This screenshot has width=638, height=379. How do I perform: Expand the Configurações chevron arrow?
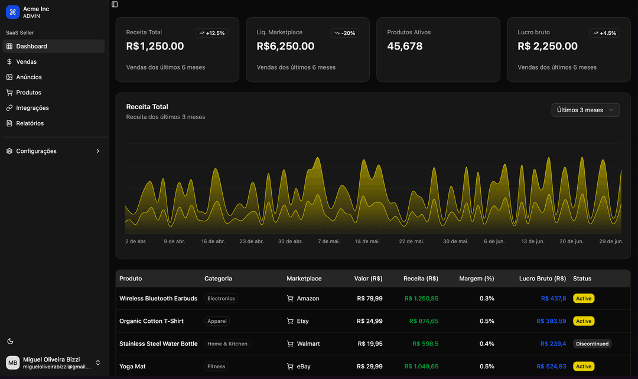click(x=98, y=151)
